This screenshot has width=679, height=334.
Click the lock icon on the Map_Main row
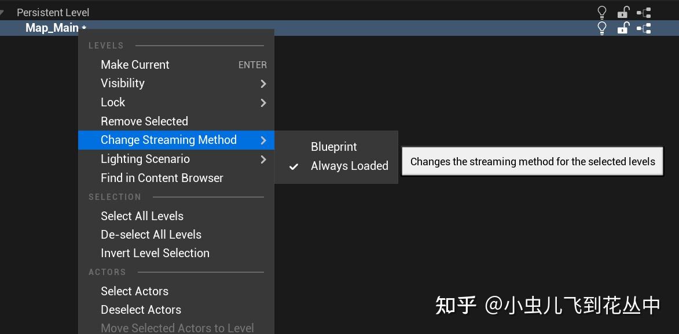point(623,28)
